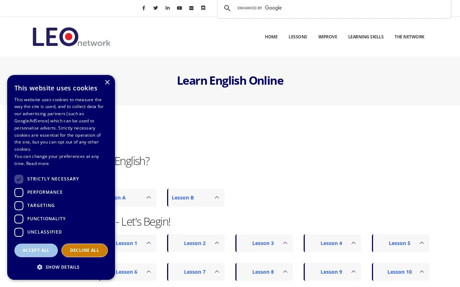Open the Twitter profile icon
The width and height of the screenshot is (460, 287).
coord(156,8)
